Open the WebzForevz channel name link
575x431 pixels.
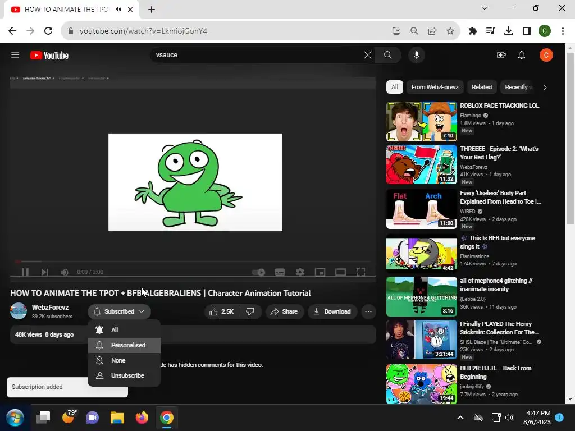click(x=50, y=308)
